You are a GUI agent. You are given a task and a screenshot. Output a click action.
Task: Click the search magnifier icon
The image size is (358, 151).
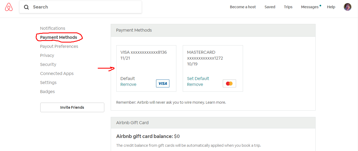[26, 7]
